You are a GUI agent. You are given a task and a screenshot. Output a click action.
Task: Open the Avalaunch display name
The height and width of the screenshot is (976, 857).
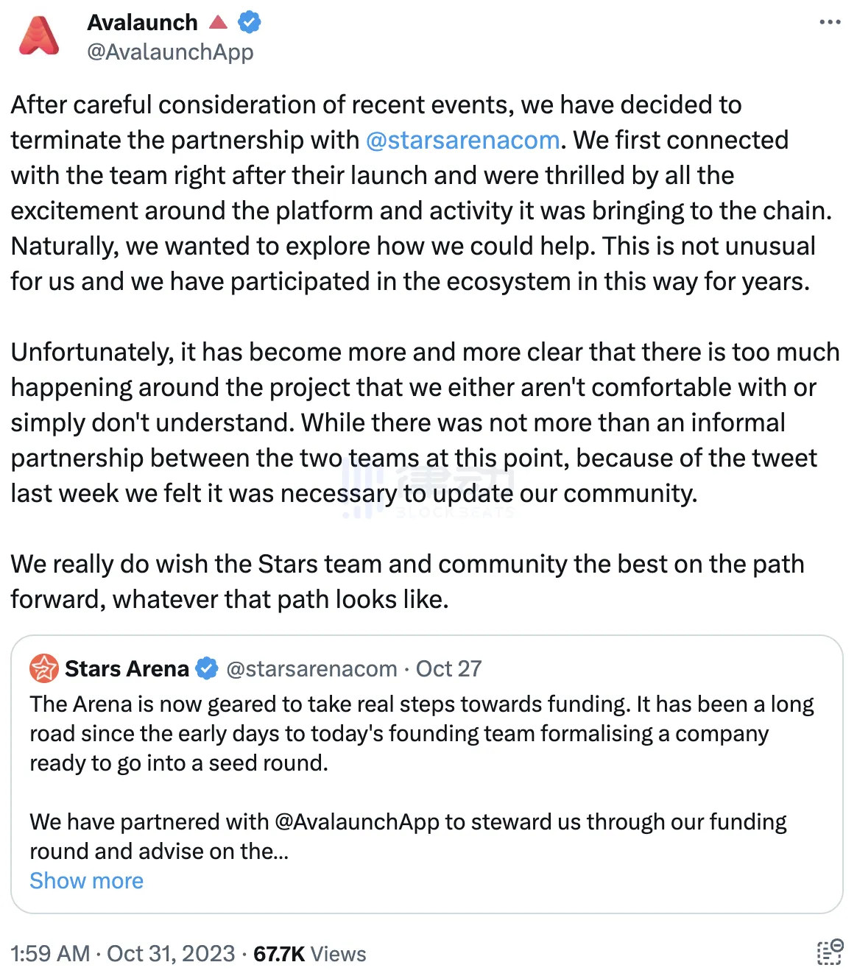[x=142, y=23]
